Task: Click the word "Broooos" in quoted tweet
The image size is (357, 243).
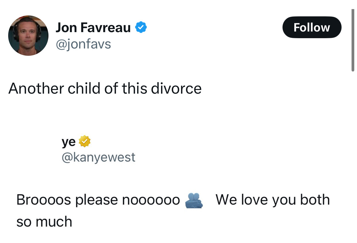Action: point(44,200)
